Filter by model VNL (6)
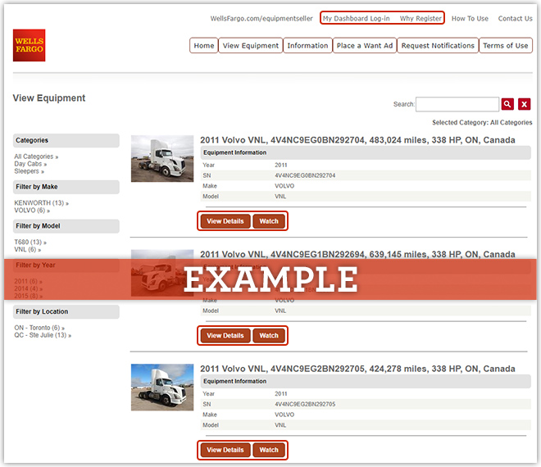The image size is (541, 467). pos(28,249)
